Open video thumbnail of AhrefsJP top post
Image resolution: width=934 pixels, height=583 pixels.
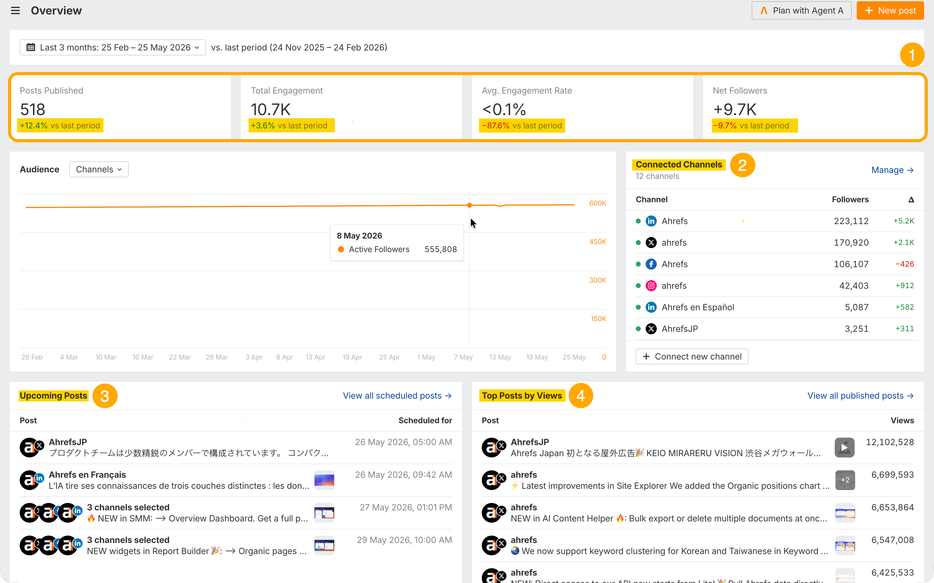pos(844,447)
